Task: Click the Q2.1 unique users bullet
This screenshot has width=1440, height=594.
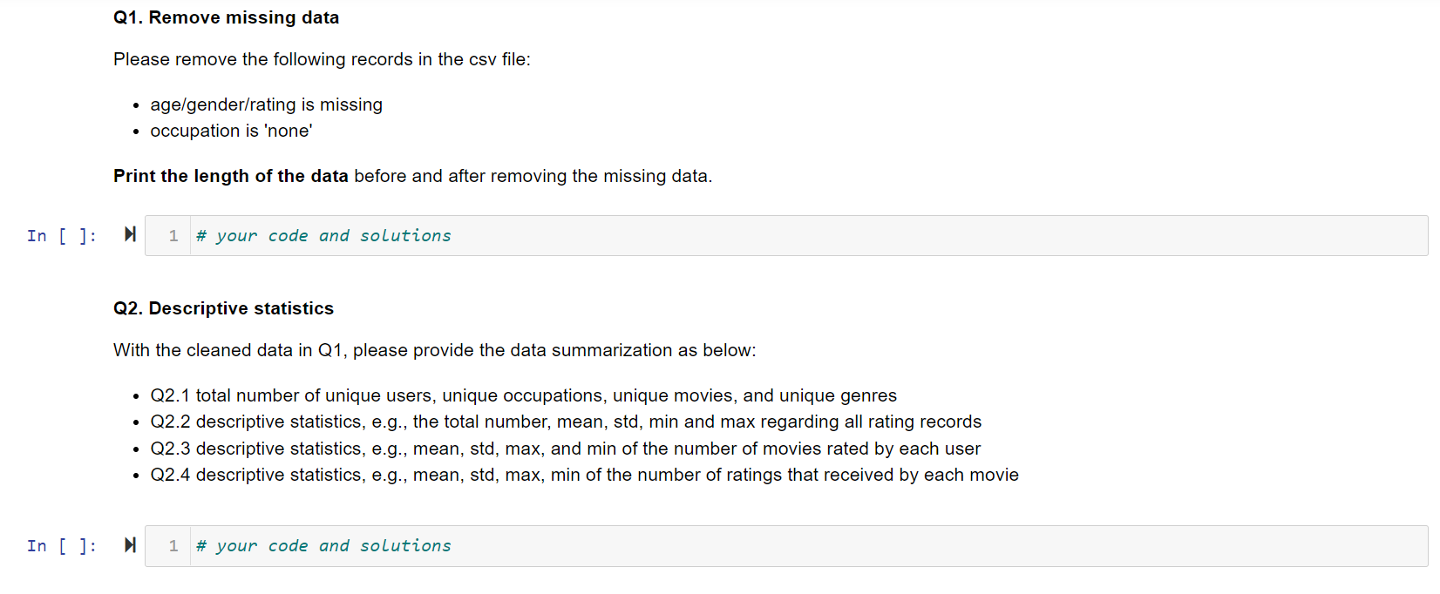Action: (523, 395)
